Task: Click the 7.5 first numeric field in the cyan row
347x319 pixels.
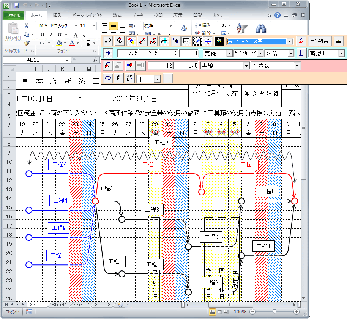Action: pos(128,53)
